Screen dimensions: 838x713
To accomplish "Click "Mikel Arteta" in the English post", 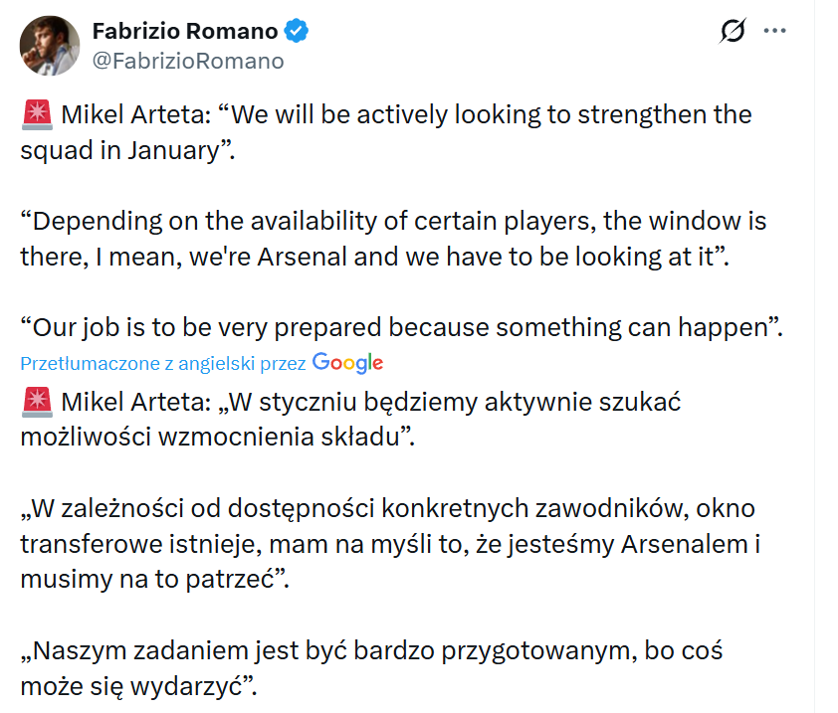I will 134,114.
